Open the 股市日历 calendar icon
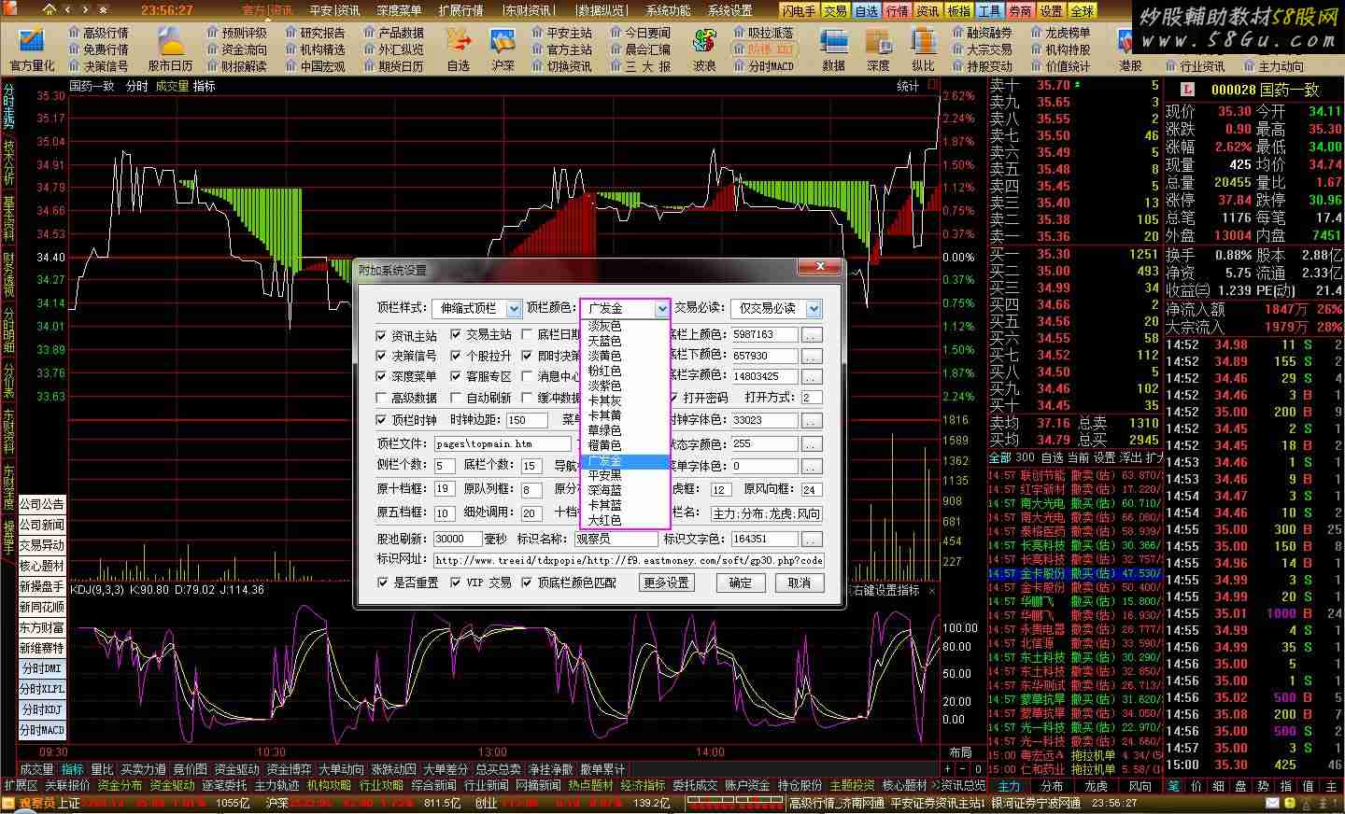 171,49
